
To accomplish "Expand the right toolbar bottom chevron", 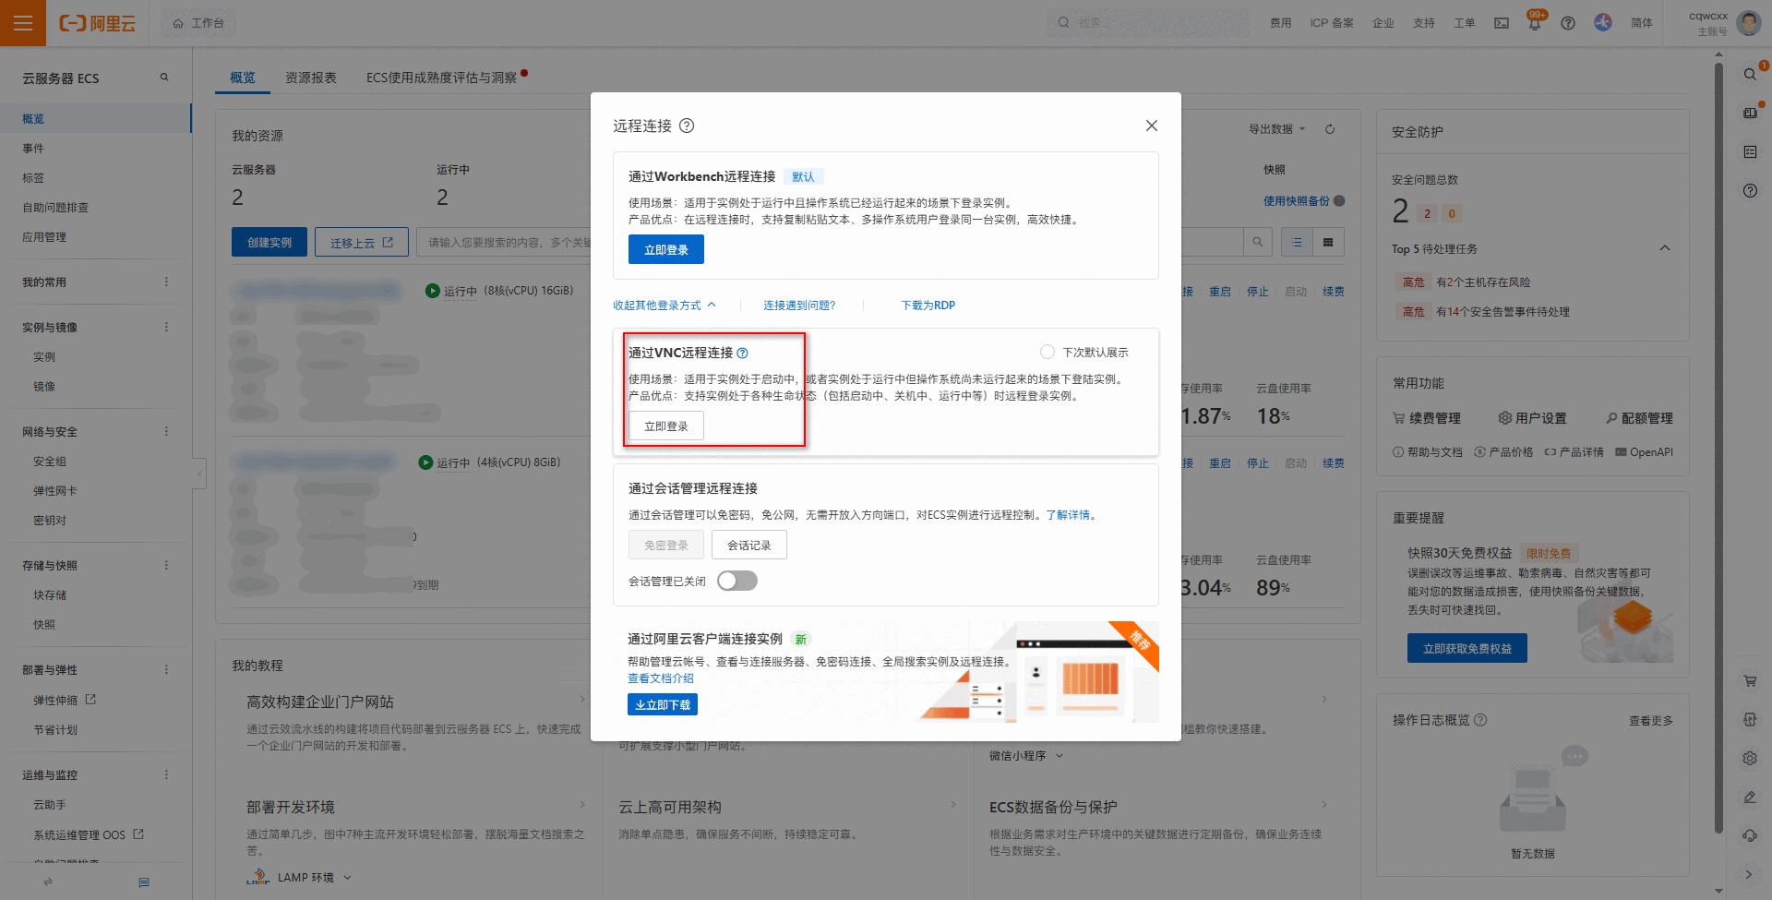I will tap(1750, 874).
